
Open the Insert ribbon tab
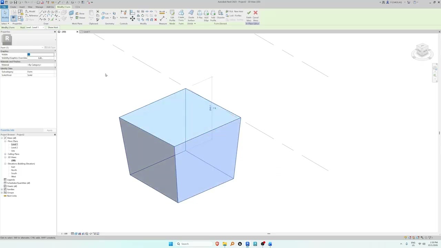pos(22,7)
